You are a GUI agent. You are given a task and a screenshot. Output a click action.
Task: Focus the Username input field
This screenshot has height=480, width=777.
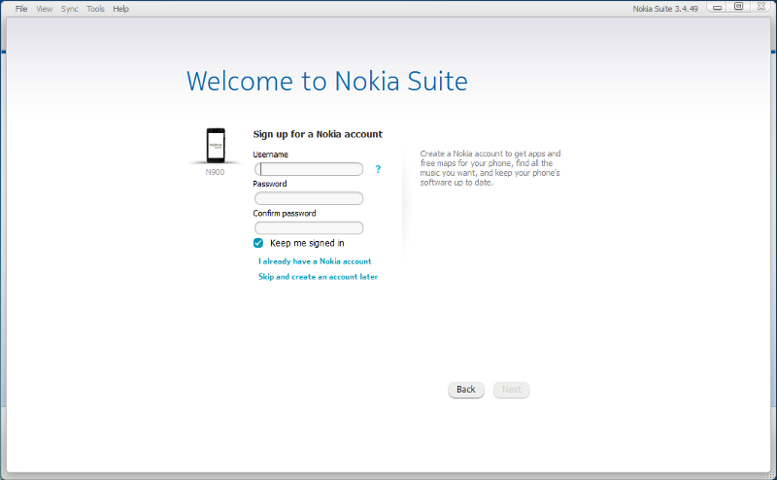coord(309,169)
